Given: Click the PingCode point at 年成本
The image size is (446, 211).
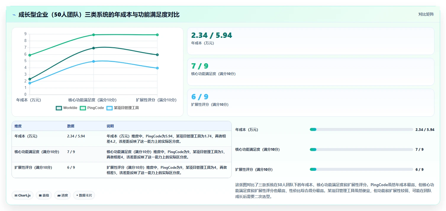Looking at the screenshot, I should tap(30, 55).
